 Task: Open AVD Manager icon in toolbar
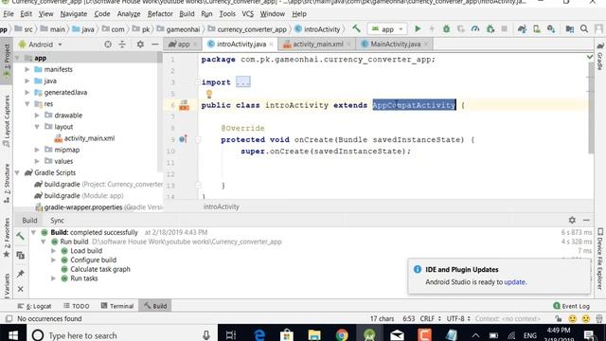[x=537, y=29]
